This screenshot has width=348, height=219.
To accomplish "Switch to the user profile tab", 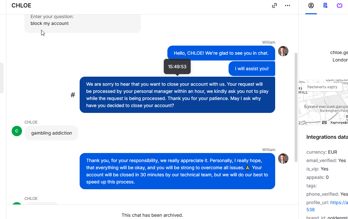I will coord(311,5).
